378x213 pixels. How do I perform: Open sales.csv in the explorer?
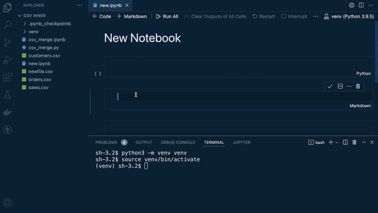click(38, 88)
